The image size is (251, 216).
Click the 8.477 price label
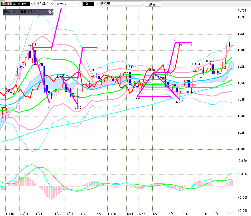pyautogui.click(x=191, y=92)
